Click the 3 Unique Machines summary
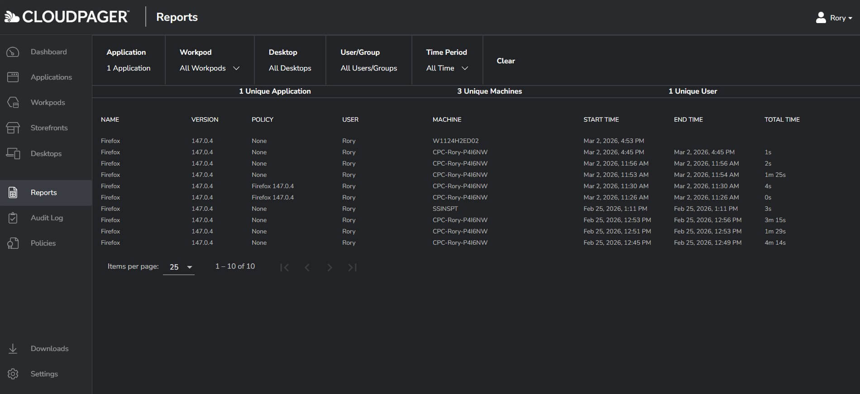Viewport: 860px width, 394px height. click(489, 91)
